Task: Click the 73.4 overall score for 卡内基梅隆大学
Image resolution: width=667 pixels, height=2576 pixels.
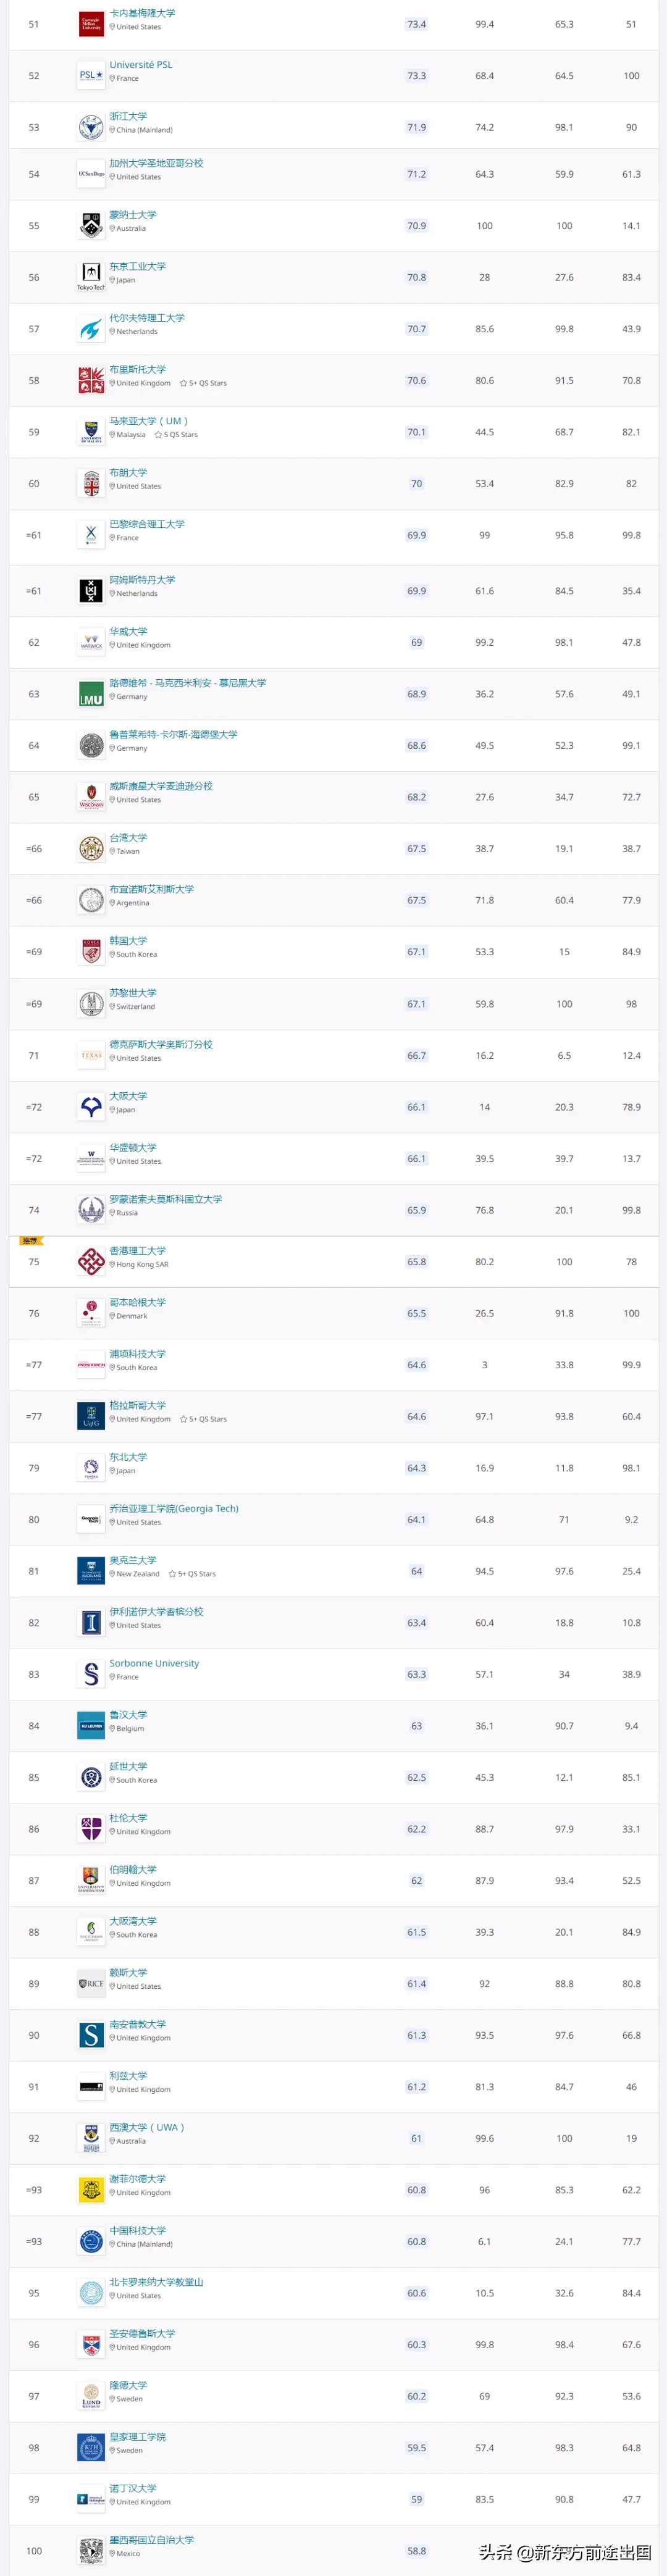Action: pyautogui.click(x=416, y=24)
